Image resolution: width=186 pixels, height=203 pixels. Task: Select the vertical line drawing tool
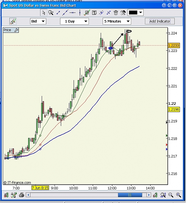80,13
